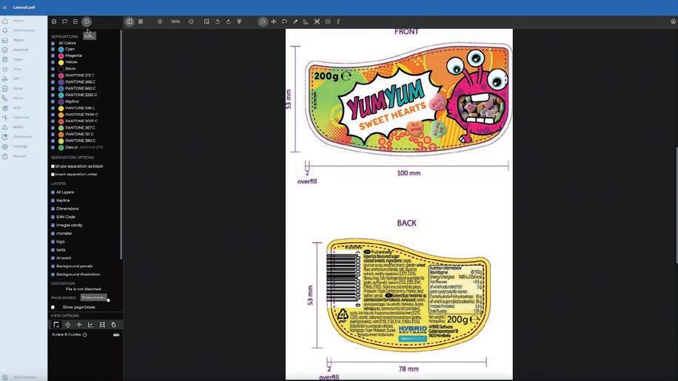Switch to thumbnail grid view icon
Viewport: 678px width, 381px height.
(141, 21)
